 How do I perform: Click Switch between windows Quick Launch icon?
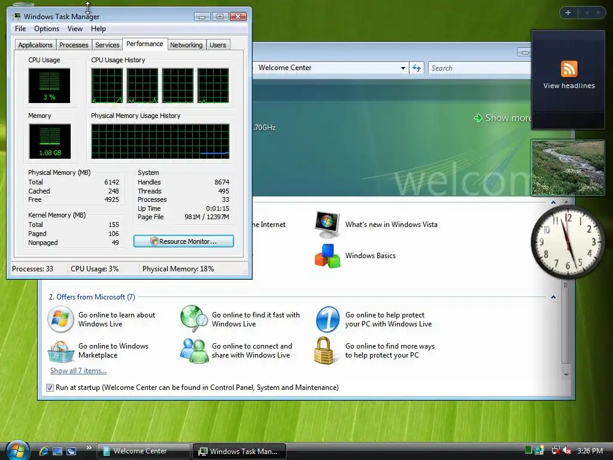pyautogui.click(x=71, y=451)
